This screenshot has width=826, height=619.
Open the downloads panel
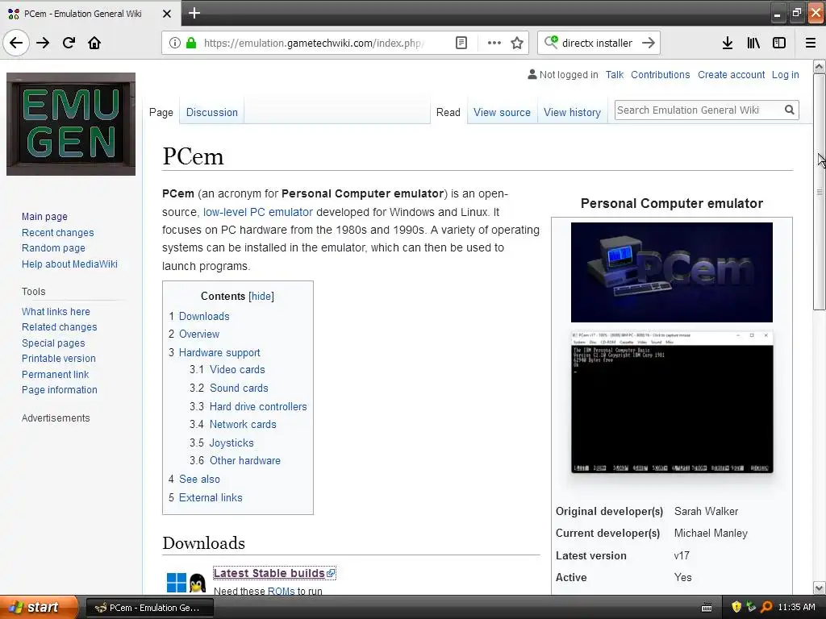click(x=728, y=43)
